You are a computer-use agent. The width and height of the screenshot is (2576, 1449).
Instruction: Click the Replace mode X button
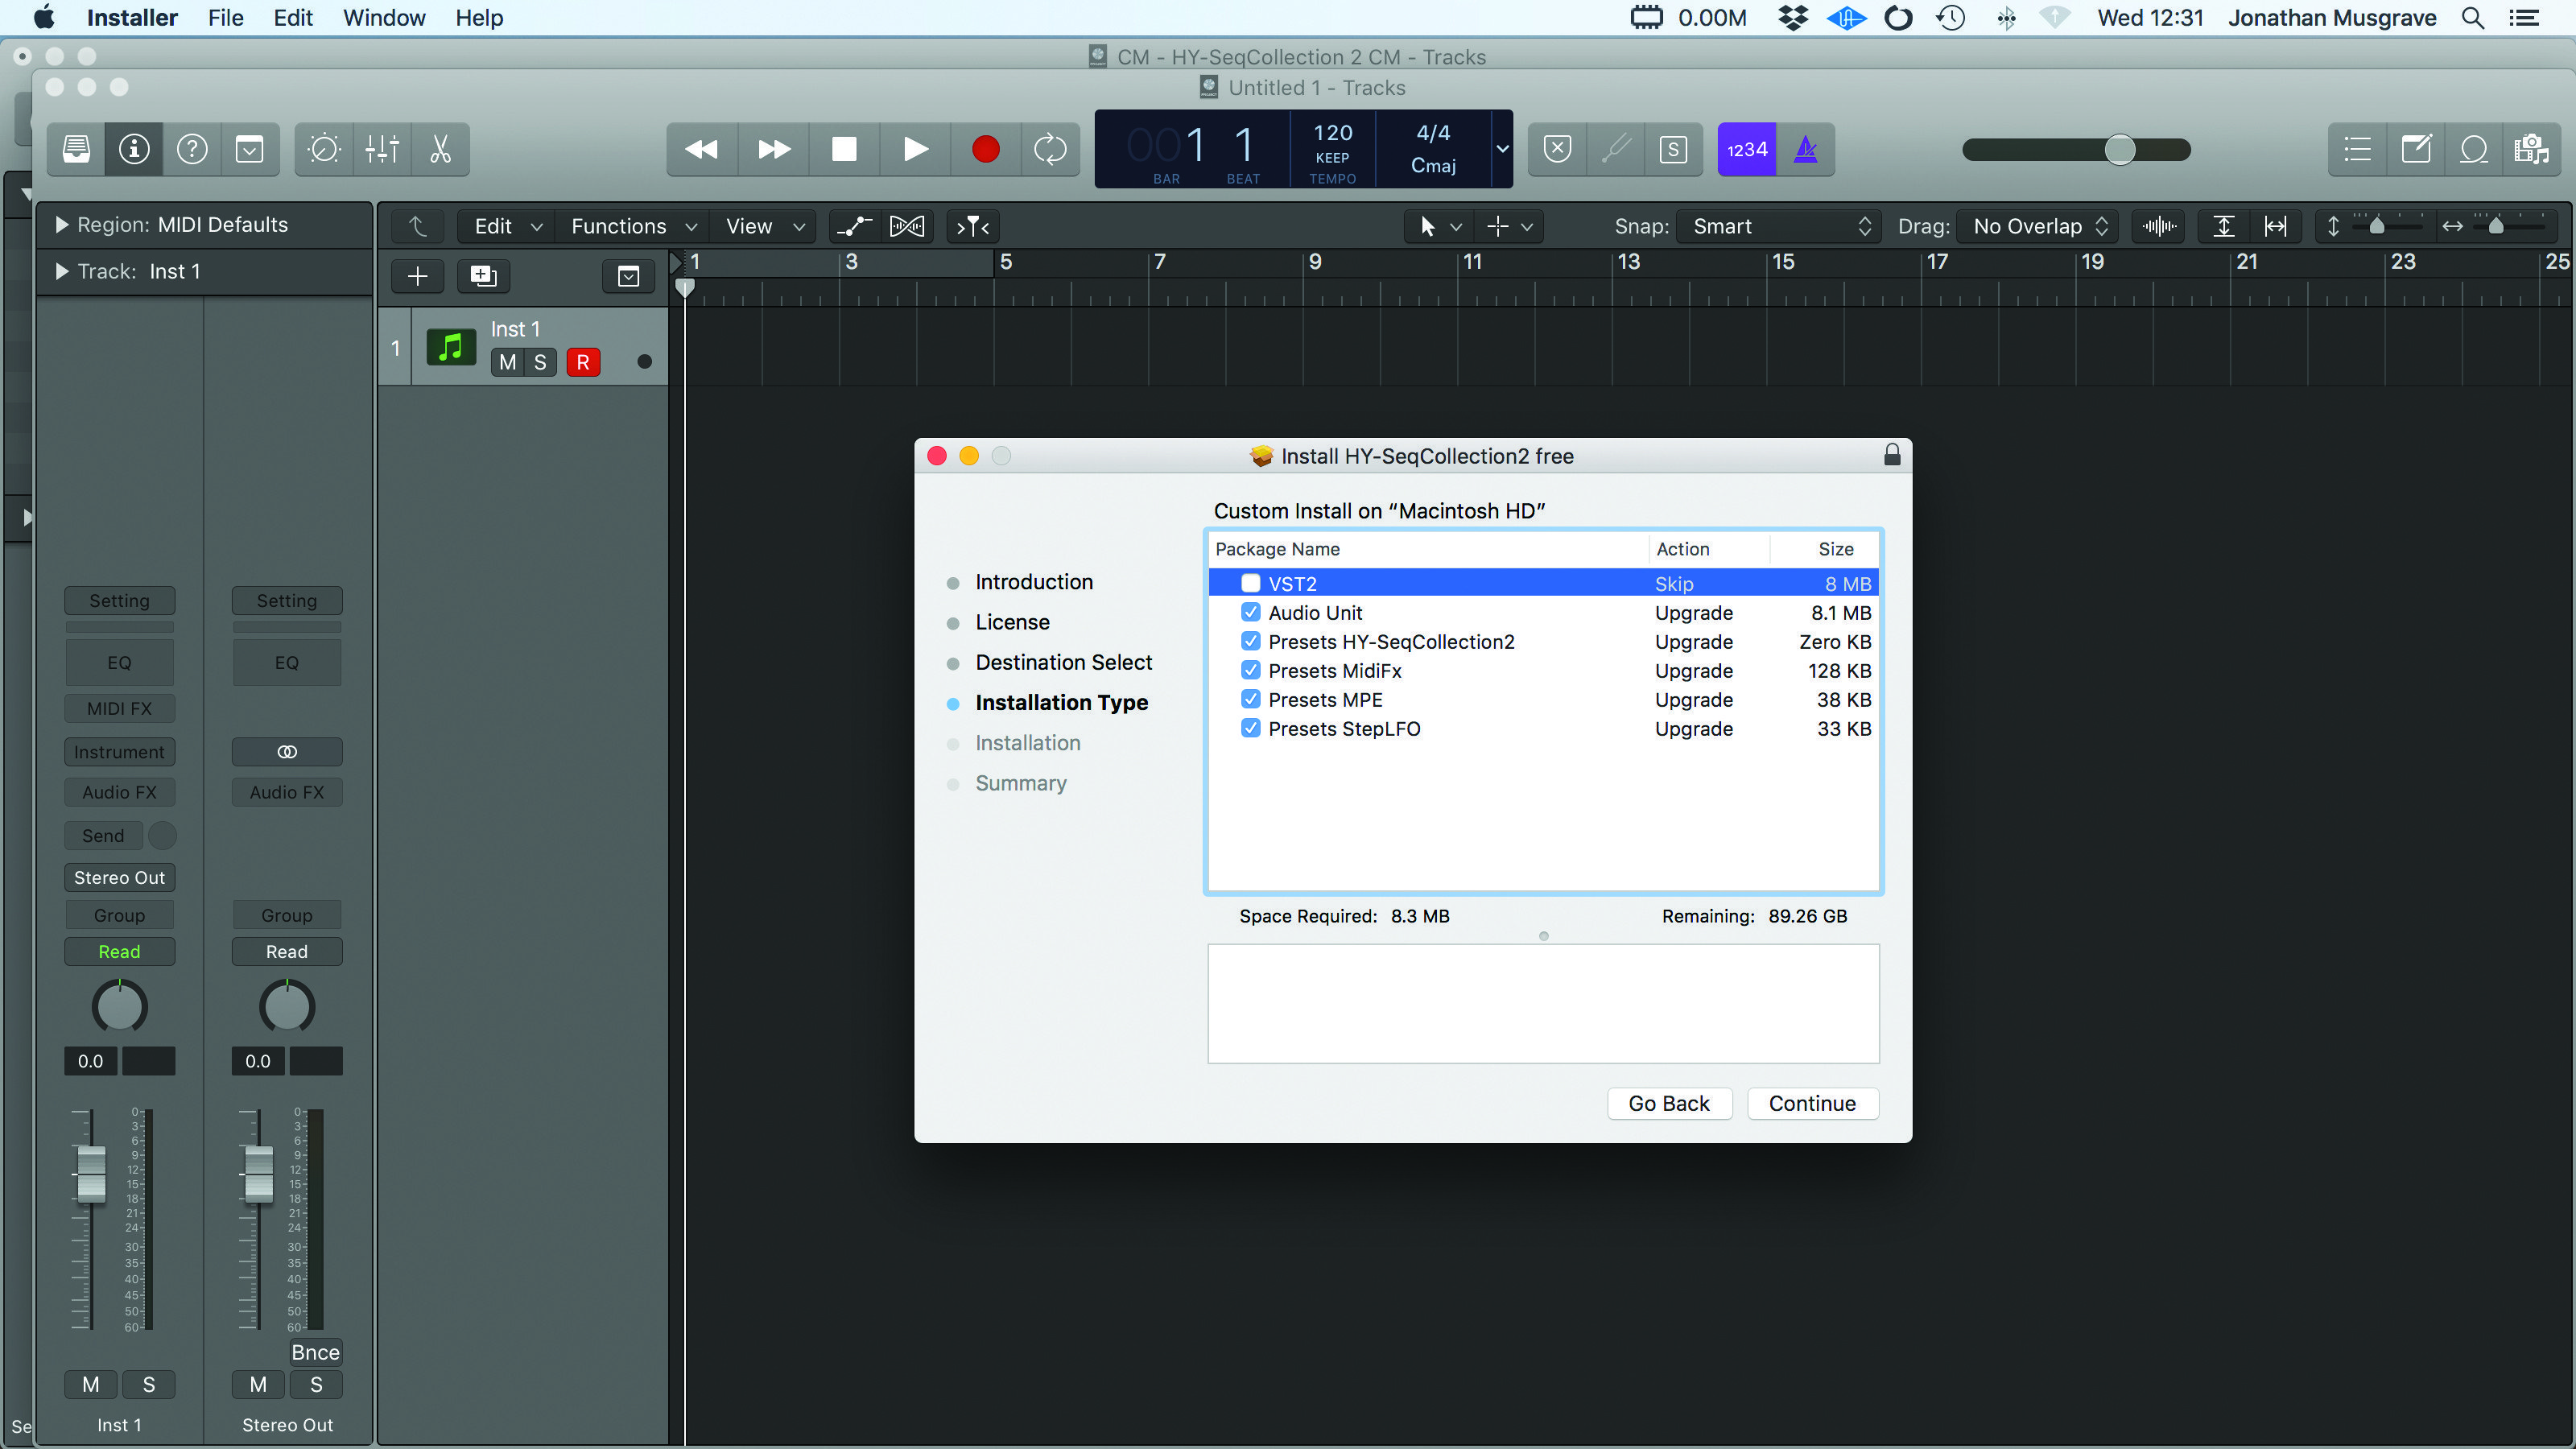tap(1558, 149)
